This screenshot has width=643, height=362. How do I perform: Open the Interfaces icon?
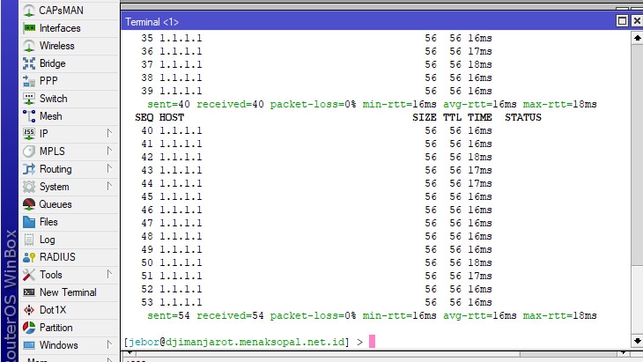click(x=29, y=28)
